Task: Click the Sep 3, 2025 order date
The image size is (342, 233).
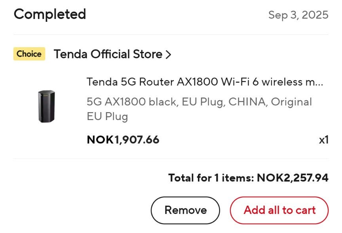Action: click(x=298, y=15)
